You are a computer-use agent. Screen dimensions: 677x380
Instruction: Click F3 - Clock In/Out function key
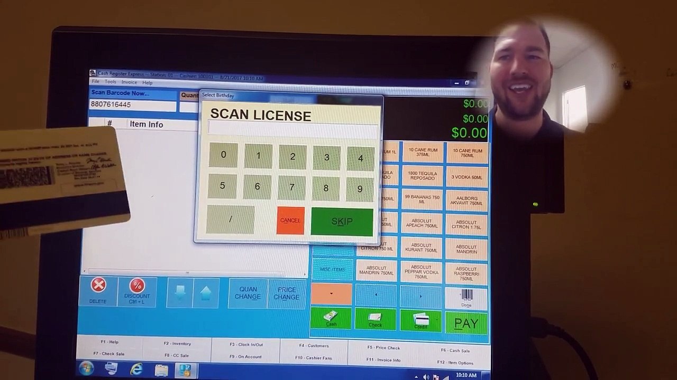[246, 345]
